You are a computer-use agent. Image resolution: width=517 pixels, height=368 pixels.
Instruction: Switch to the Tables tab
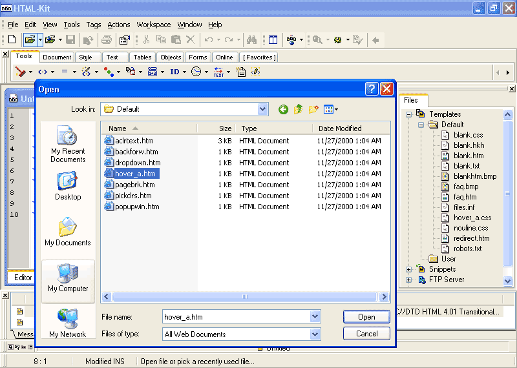tap(142, 57)
